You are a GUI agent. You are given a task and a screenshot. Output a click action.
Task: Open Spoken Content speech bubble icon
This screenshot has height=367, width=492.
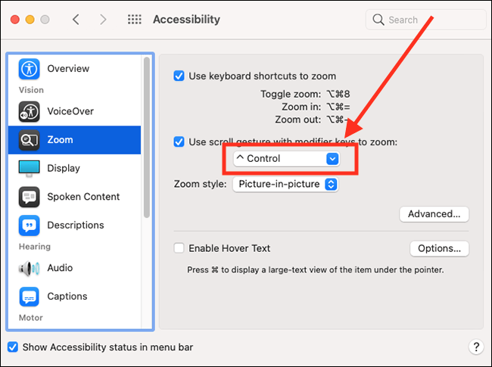pyautogui.click(x=30, y=197)
